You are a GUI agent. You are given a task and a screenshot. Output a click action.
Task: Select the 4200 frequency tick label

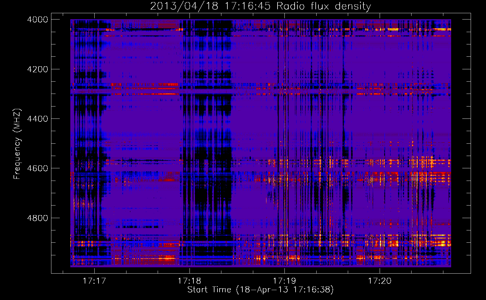[x=38, y=69]
